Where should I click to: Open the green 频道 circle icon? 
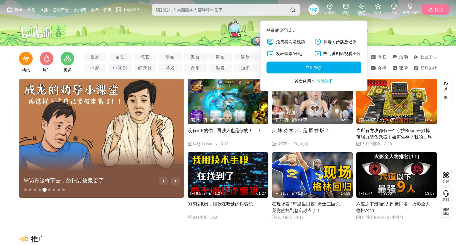[67, 59]
